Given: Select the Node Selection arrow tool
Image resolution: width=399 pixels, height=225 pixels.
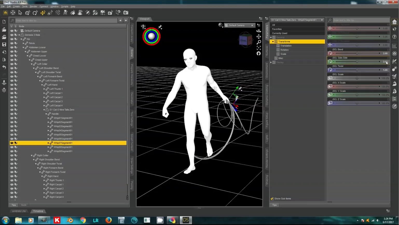Looking at the screenshot, I should (20, 12).
